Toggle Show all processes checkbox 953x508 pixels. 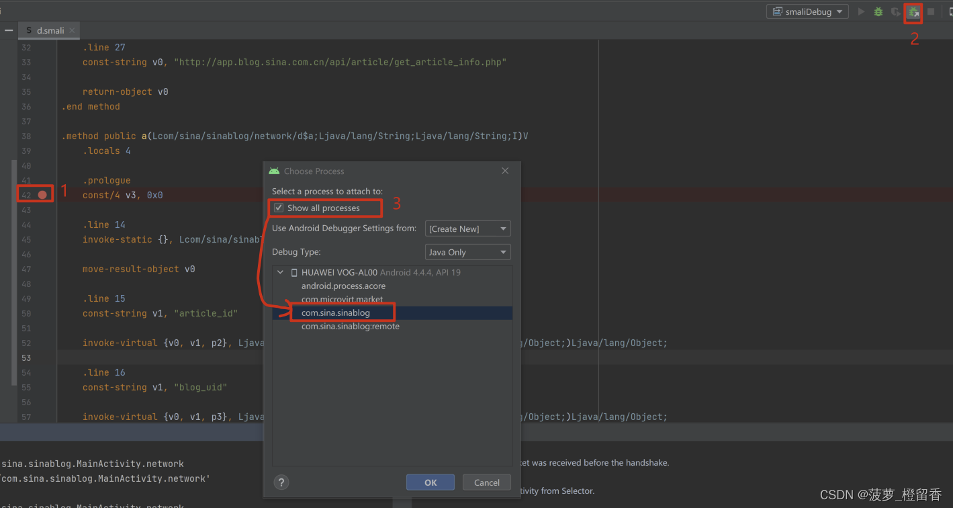[x=279, y=208]
